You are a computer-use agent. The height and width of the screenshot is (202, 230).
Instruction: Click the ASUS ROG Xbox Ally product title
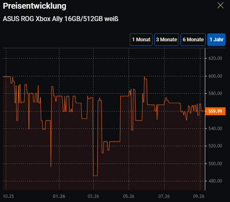coord(61,19)
